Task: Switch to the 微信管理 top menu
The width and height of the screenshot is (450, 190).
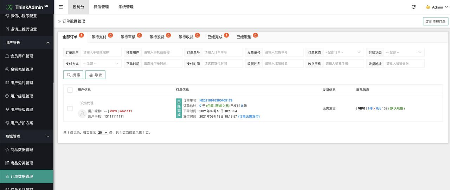Action: pyautogui.click(x=101, y=7)
